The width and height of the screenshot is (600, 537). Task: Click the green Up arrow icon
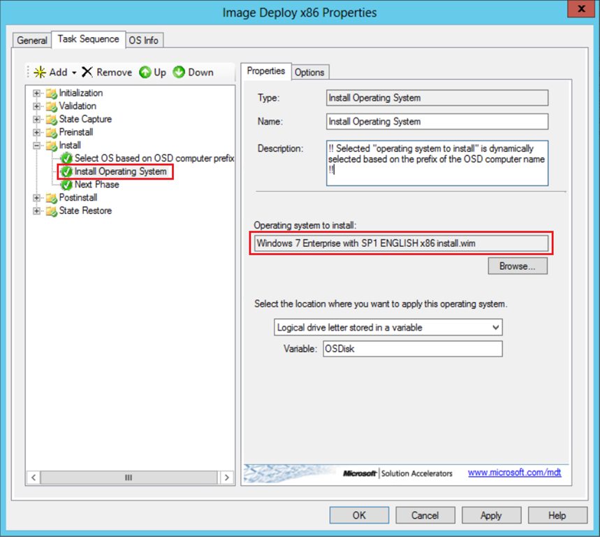(145, 72)
